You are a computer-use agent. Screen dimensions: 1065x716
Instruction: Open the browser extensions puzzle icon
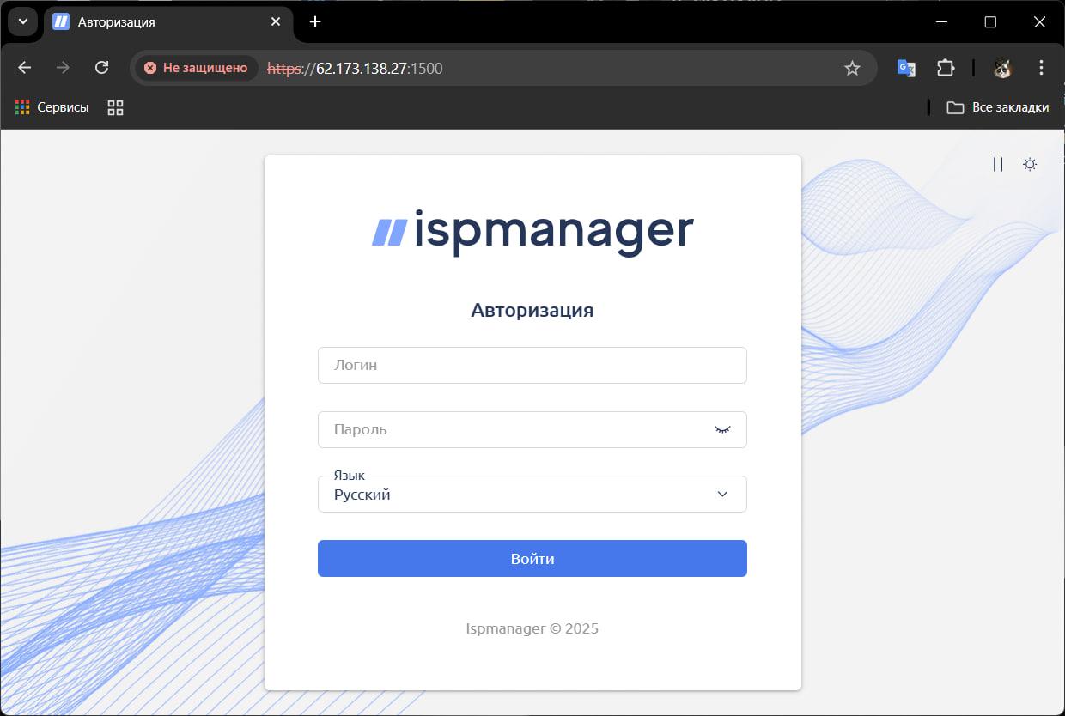tap(946, 67)
